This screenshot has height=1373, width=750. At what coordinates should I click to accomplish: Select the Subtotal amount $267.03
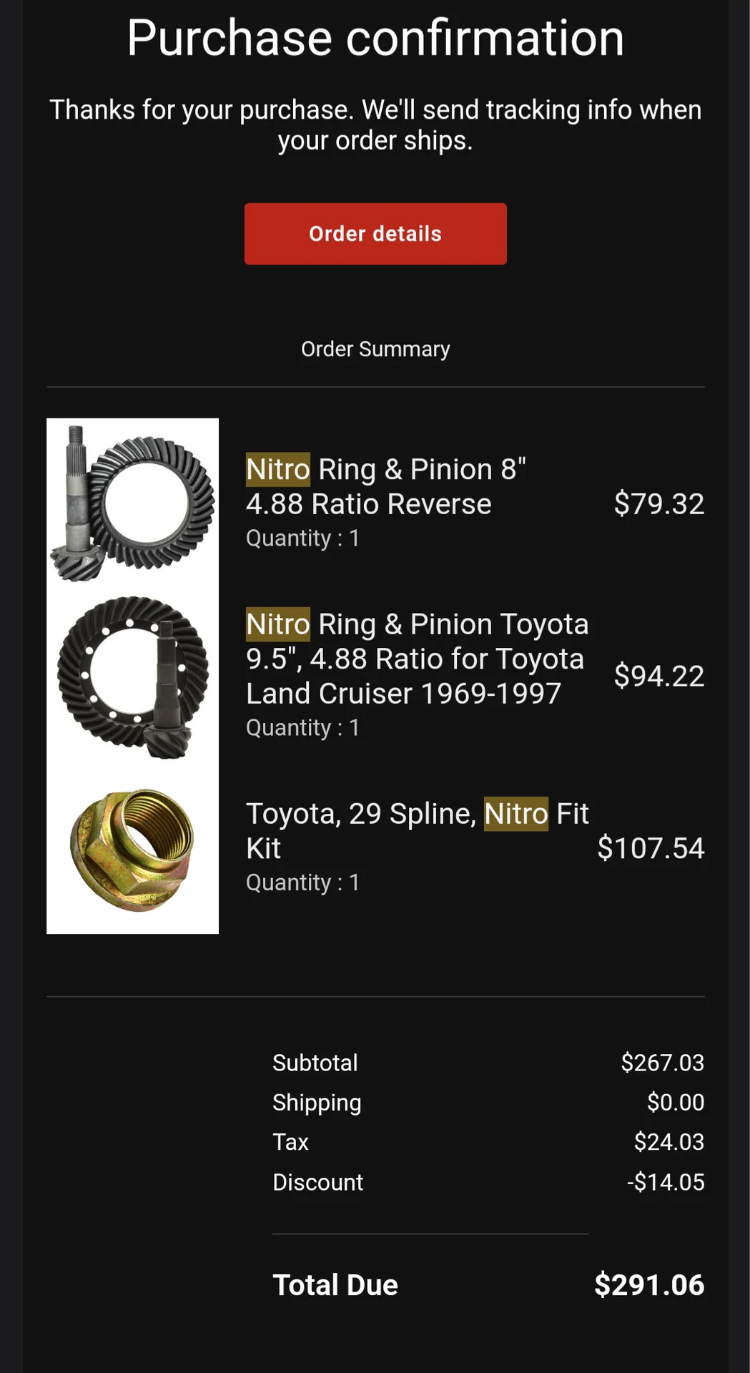[x=662, y=1063]
